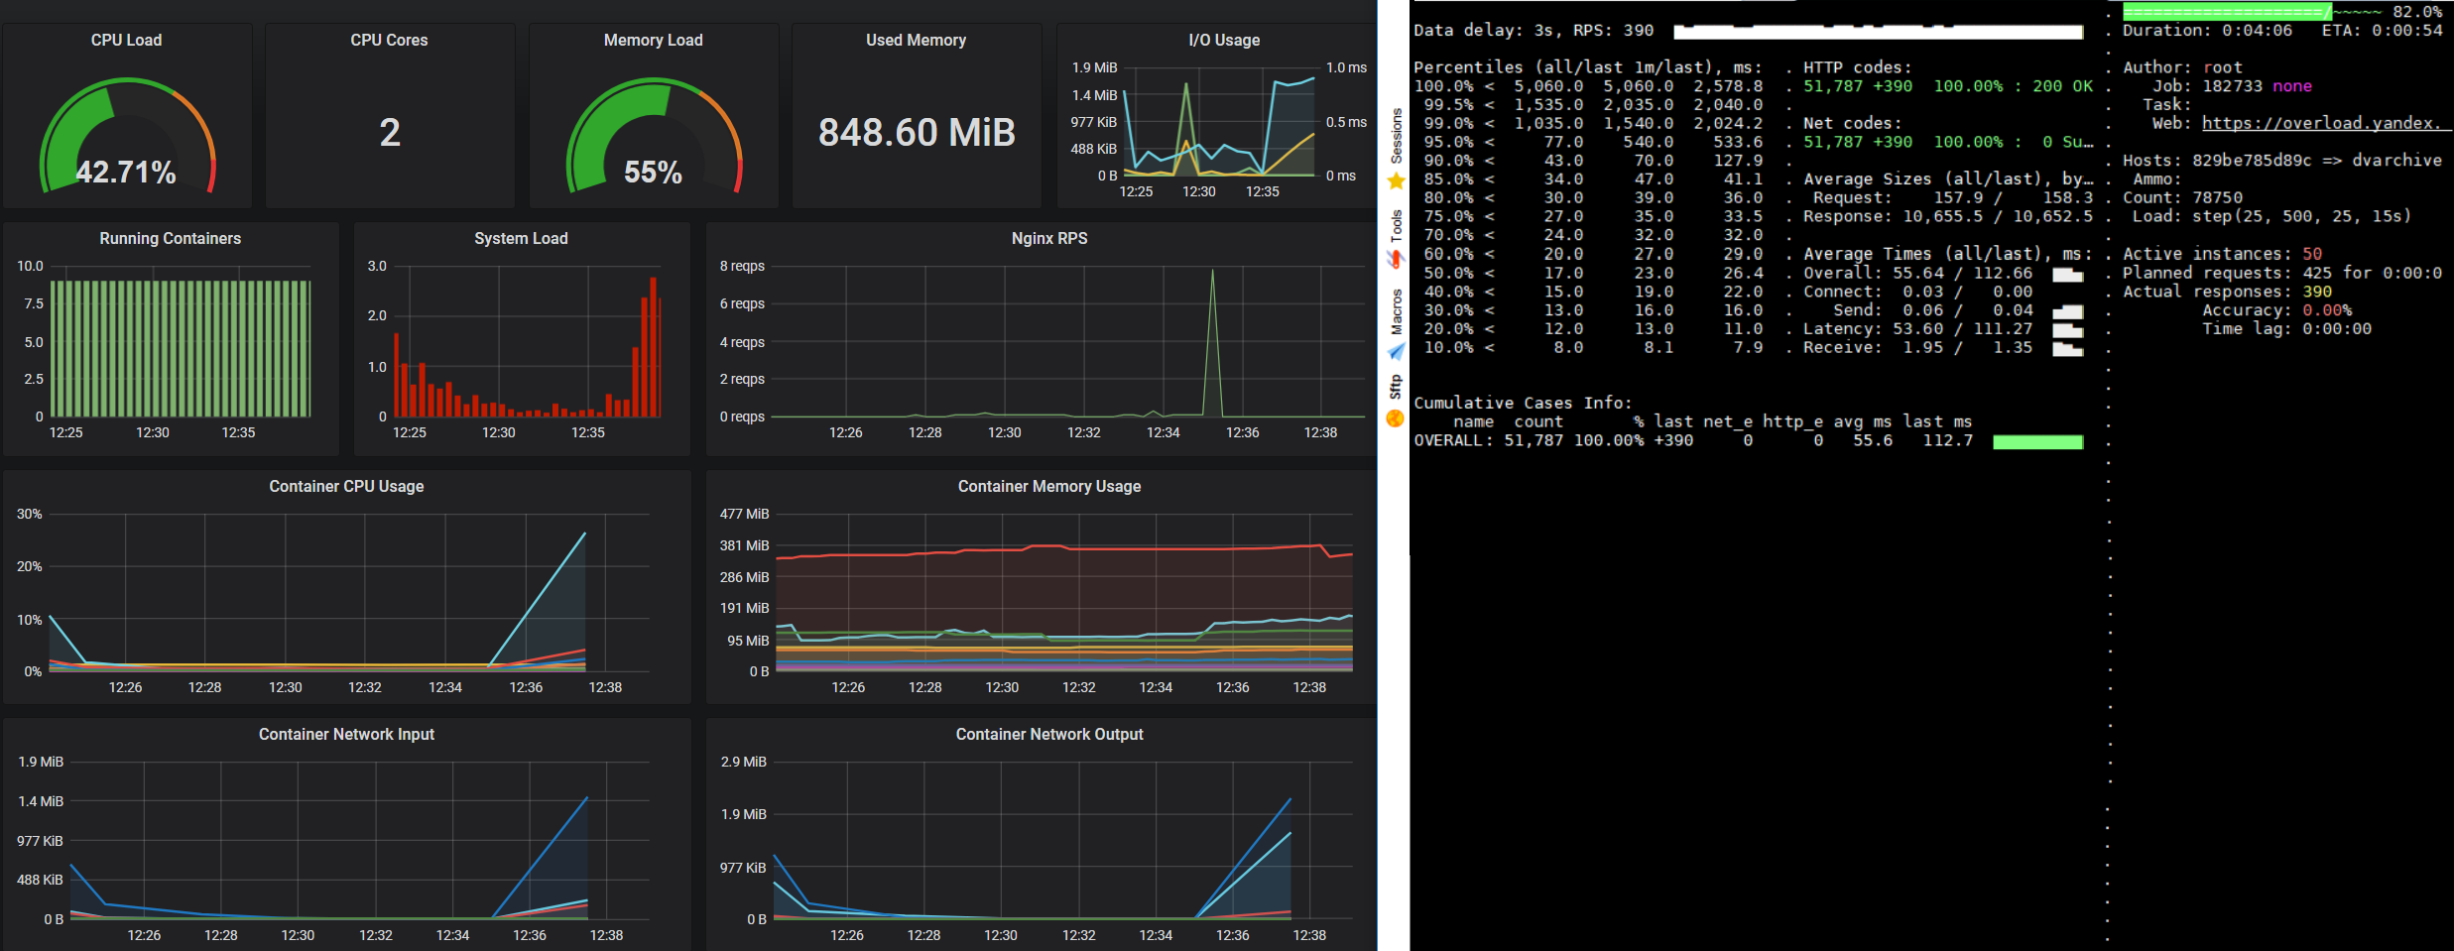Open the CPU Load panel title menu
This screenshot has width=2454, height=951.
point(126,40)
